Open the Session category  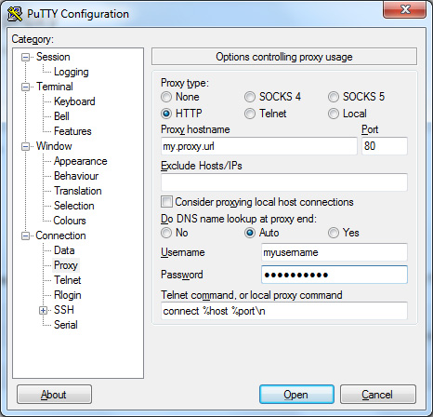click(x=53, y=57)
